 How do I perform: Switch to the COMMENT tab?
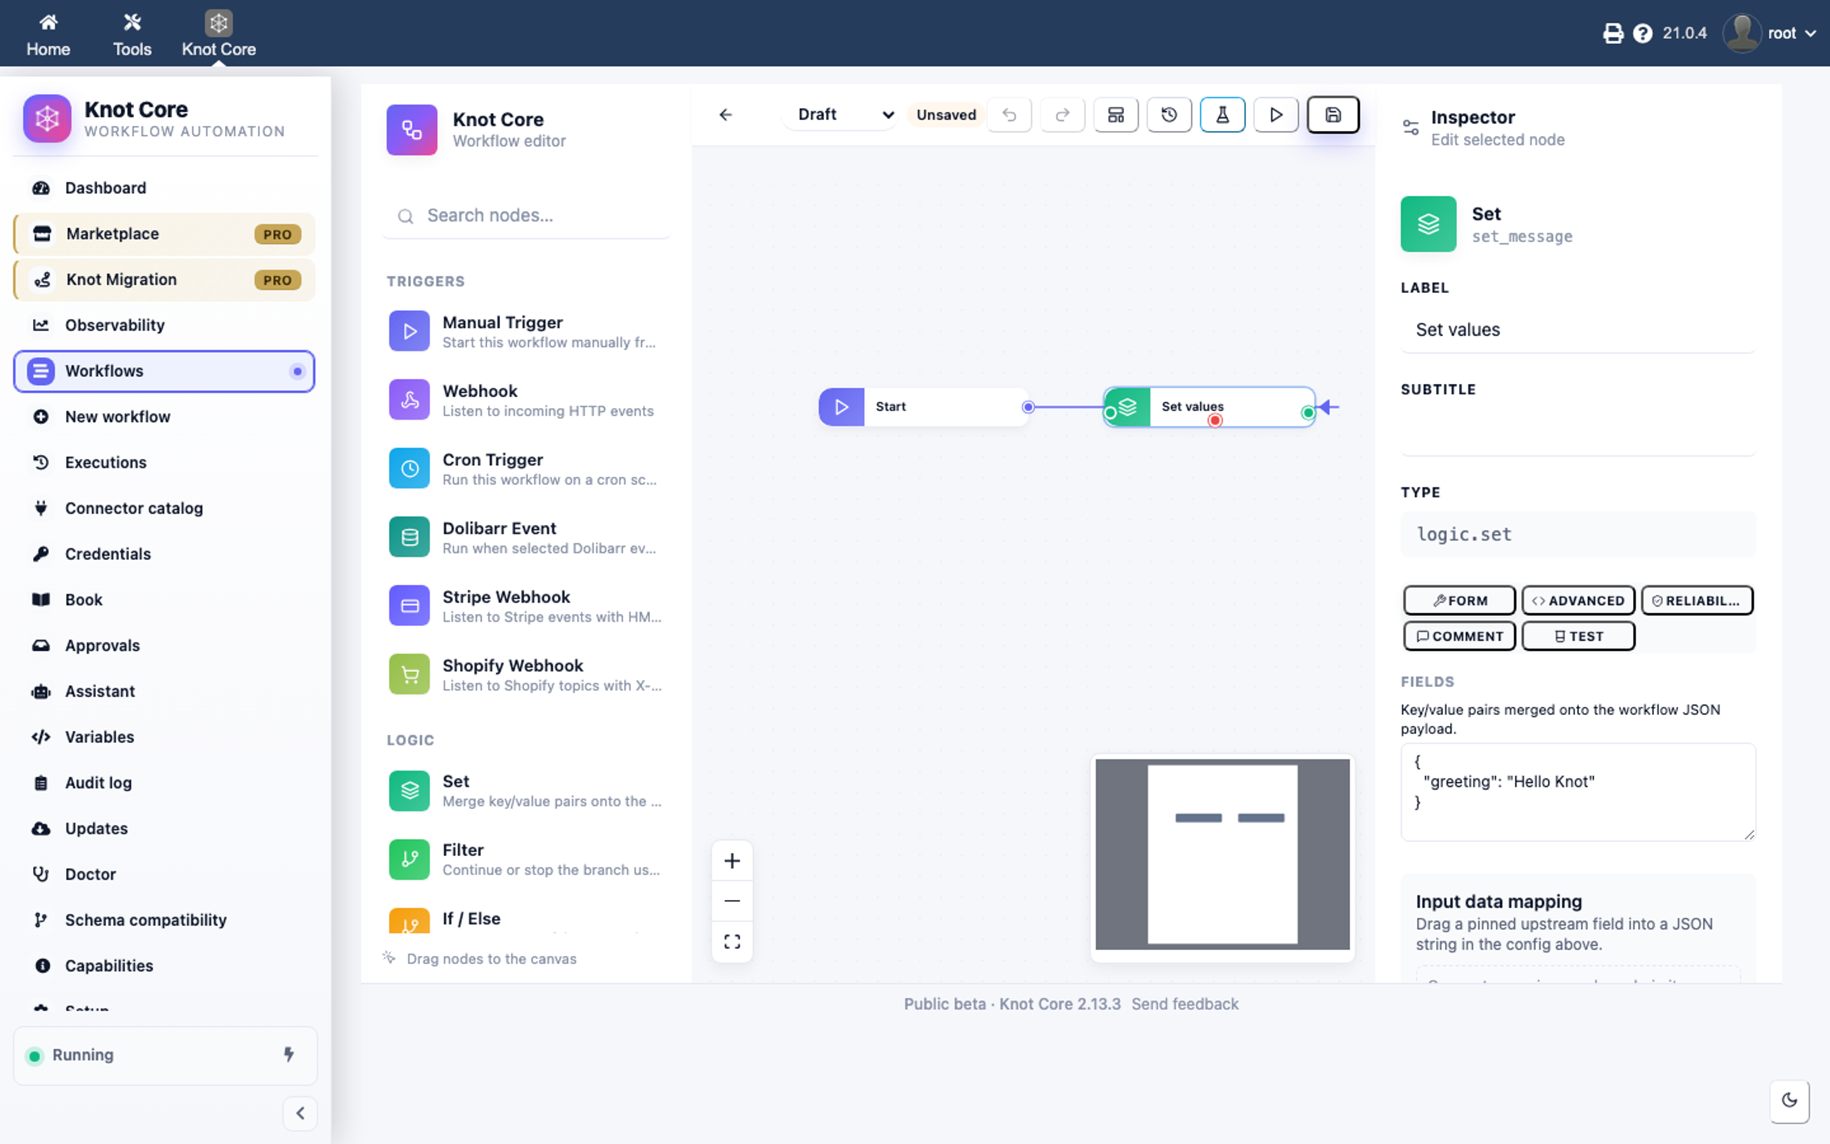[x=1460, y=636]
